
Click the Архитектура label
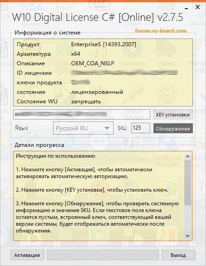(34, 54)
